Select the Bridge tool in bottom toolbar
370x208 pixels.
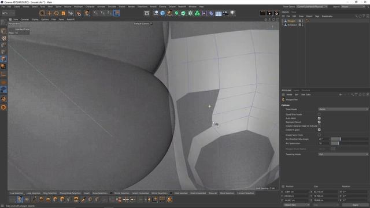pos(76,199)
